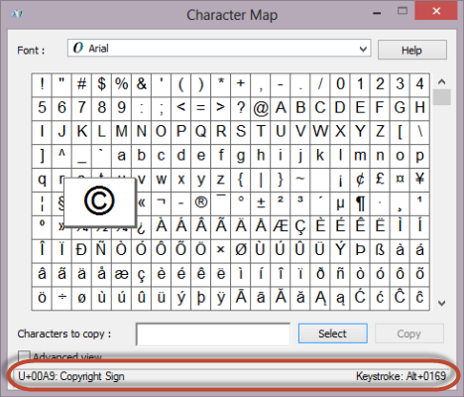Viewport: 464px width, 397px height.
Task: Click the character grid scrollbar thumb
Action: click(442, 97)
